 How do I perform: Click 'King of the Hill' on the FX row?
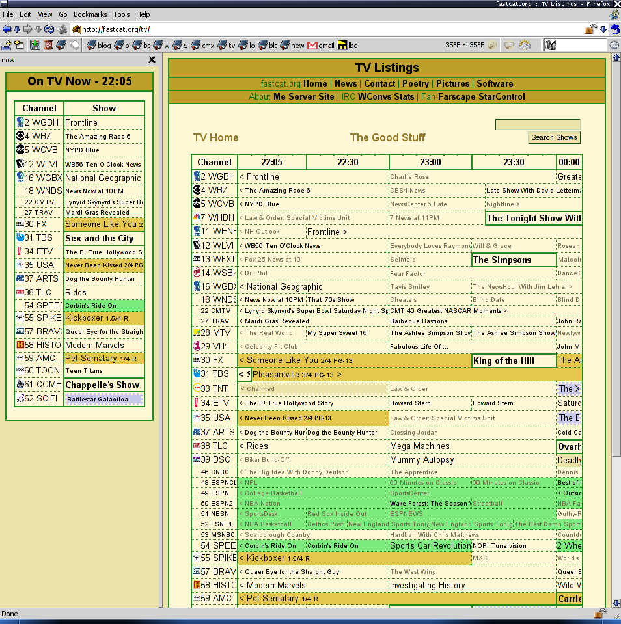click(514, 360)
